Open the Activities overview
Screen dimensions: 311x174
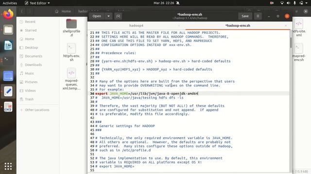(x=10, y=3)
